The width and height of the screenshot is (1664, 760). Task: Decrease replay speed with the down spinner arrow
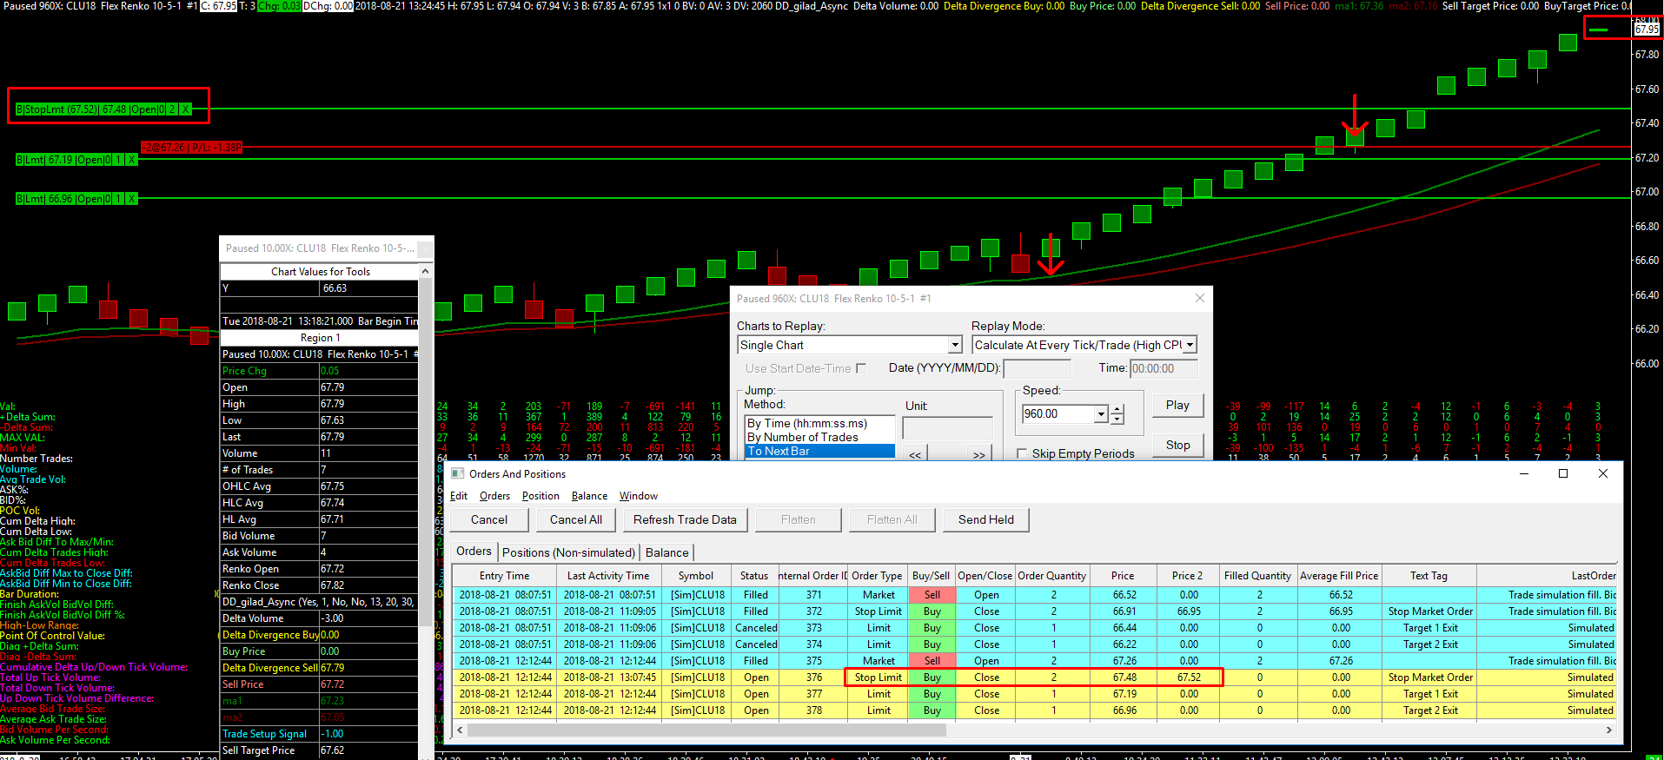[x=1117, y=420]
